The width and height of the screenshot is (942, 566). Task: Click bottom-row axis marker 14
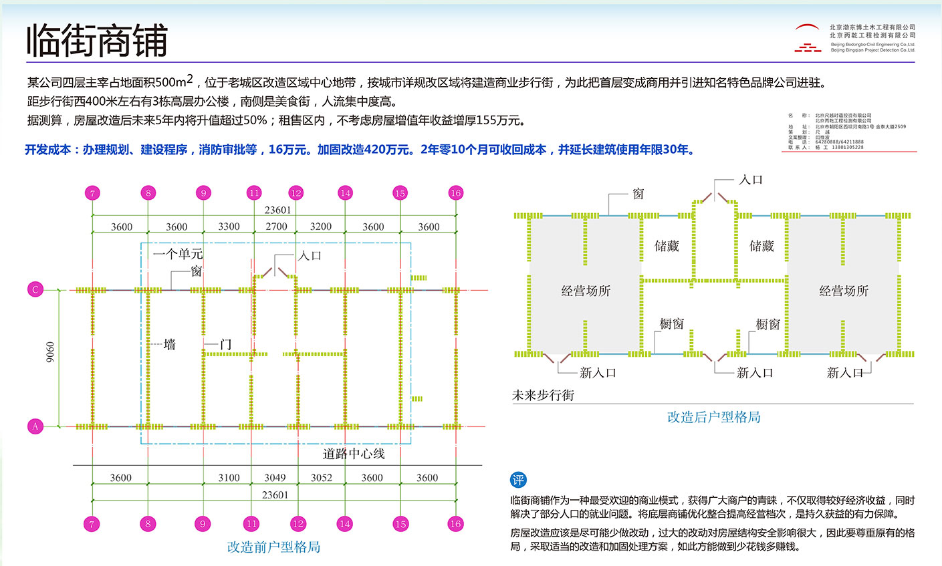pyautogui.click(x=344, y=524)
